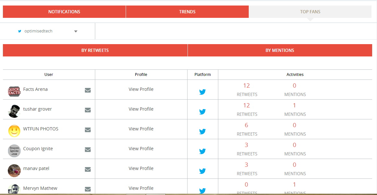Screen dimensions: 377x195
Task: Click Twitter bird icon in Facts Arena row
Action: [202, 92]
